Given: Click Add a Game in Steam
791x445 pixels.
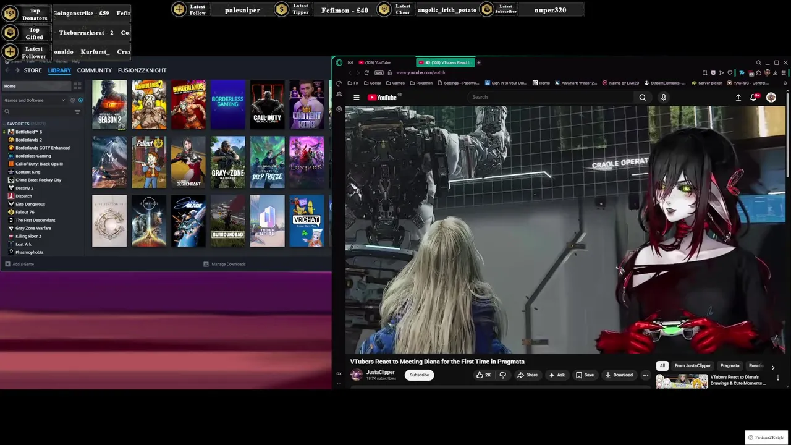Looking at the screenshot, I should coord(20,264).
